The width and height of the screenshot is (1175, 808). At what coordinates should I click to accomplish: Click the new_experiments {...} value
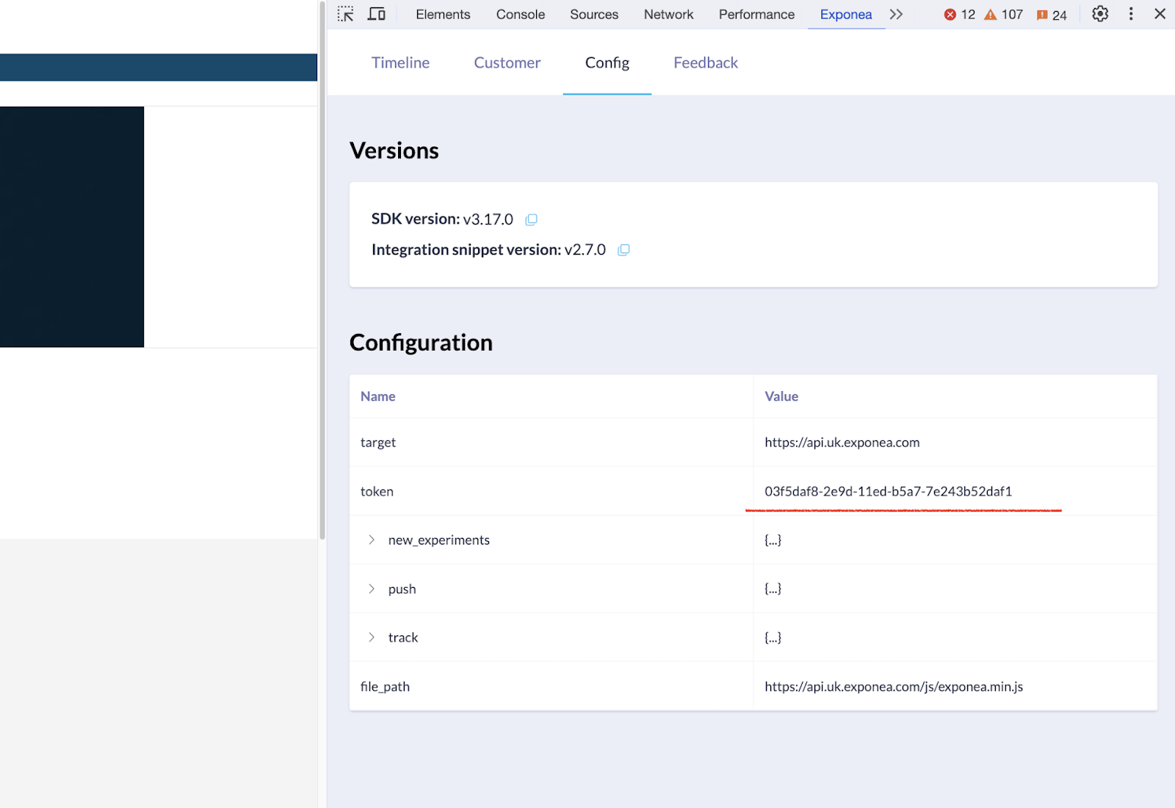pyautogui.click(x=773, y=540)
